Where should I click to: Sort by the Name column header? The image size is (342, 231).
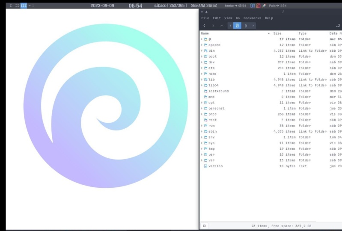click(x=235, y=33)
